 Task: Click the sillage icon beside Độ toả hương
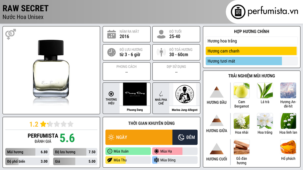tap(161, 52)
